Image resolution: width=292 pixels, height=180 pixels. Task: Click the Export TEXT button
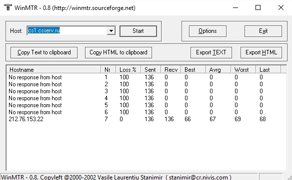tap(211, 52)
